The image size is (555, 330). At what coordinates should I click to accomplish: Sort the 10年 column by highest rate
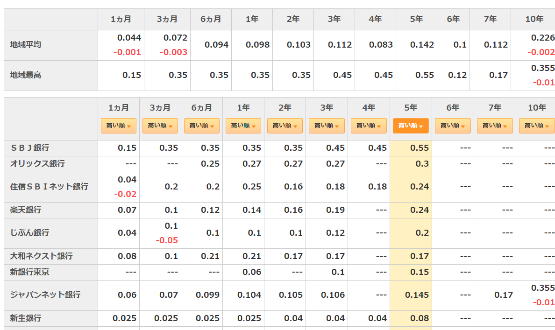pos(537,126)
